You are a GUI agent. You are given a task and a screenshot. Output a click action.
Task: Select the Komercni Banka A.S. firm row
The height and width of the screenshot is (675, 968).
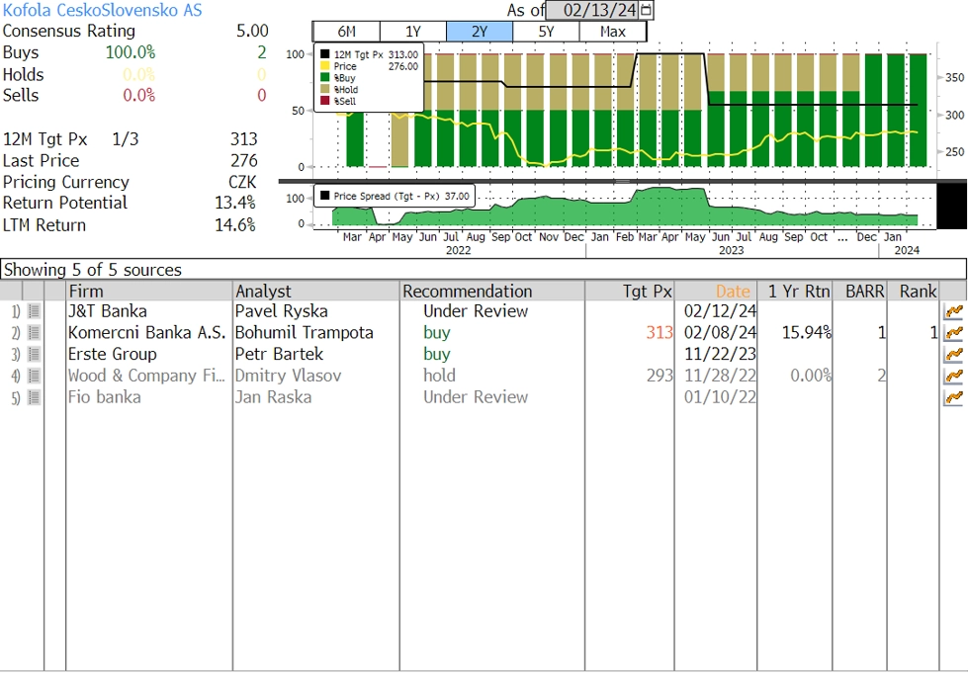146,333
